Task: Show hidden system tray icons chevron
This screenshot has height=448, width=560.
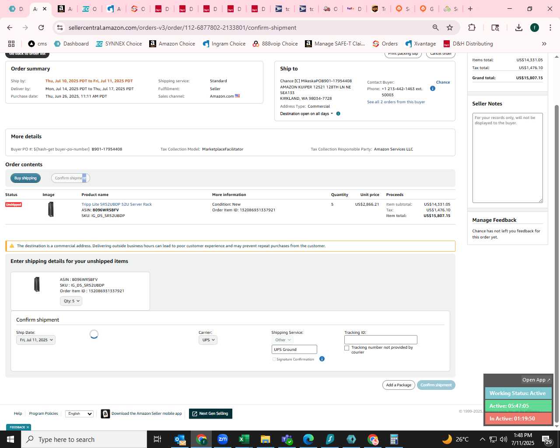Action: (482, 439)
